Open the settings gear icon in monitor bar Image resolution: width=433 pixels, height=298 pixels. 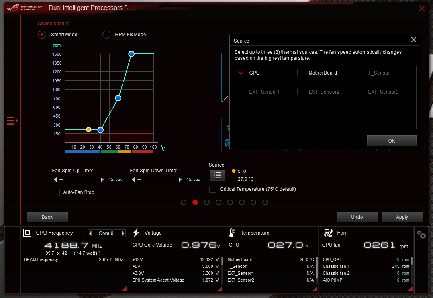click(421, 235)
